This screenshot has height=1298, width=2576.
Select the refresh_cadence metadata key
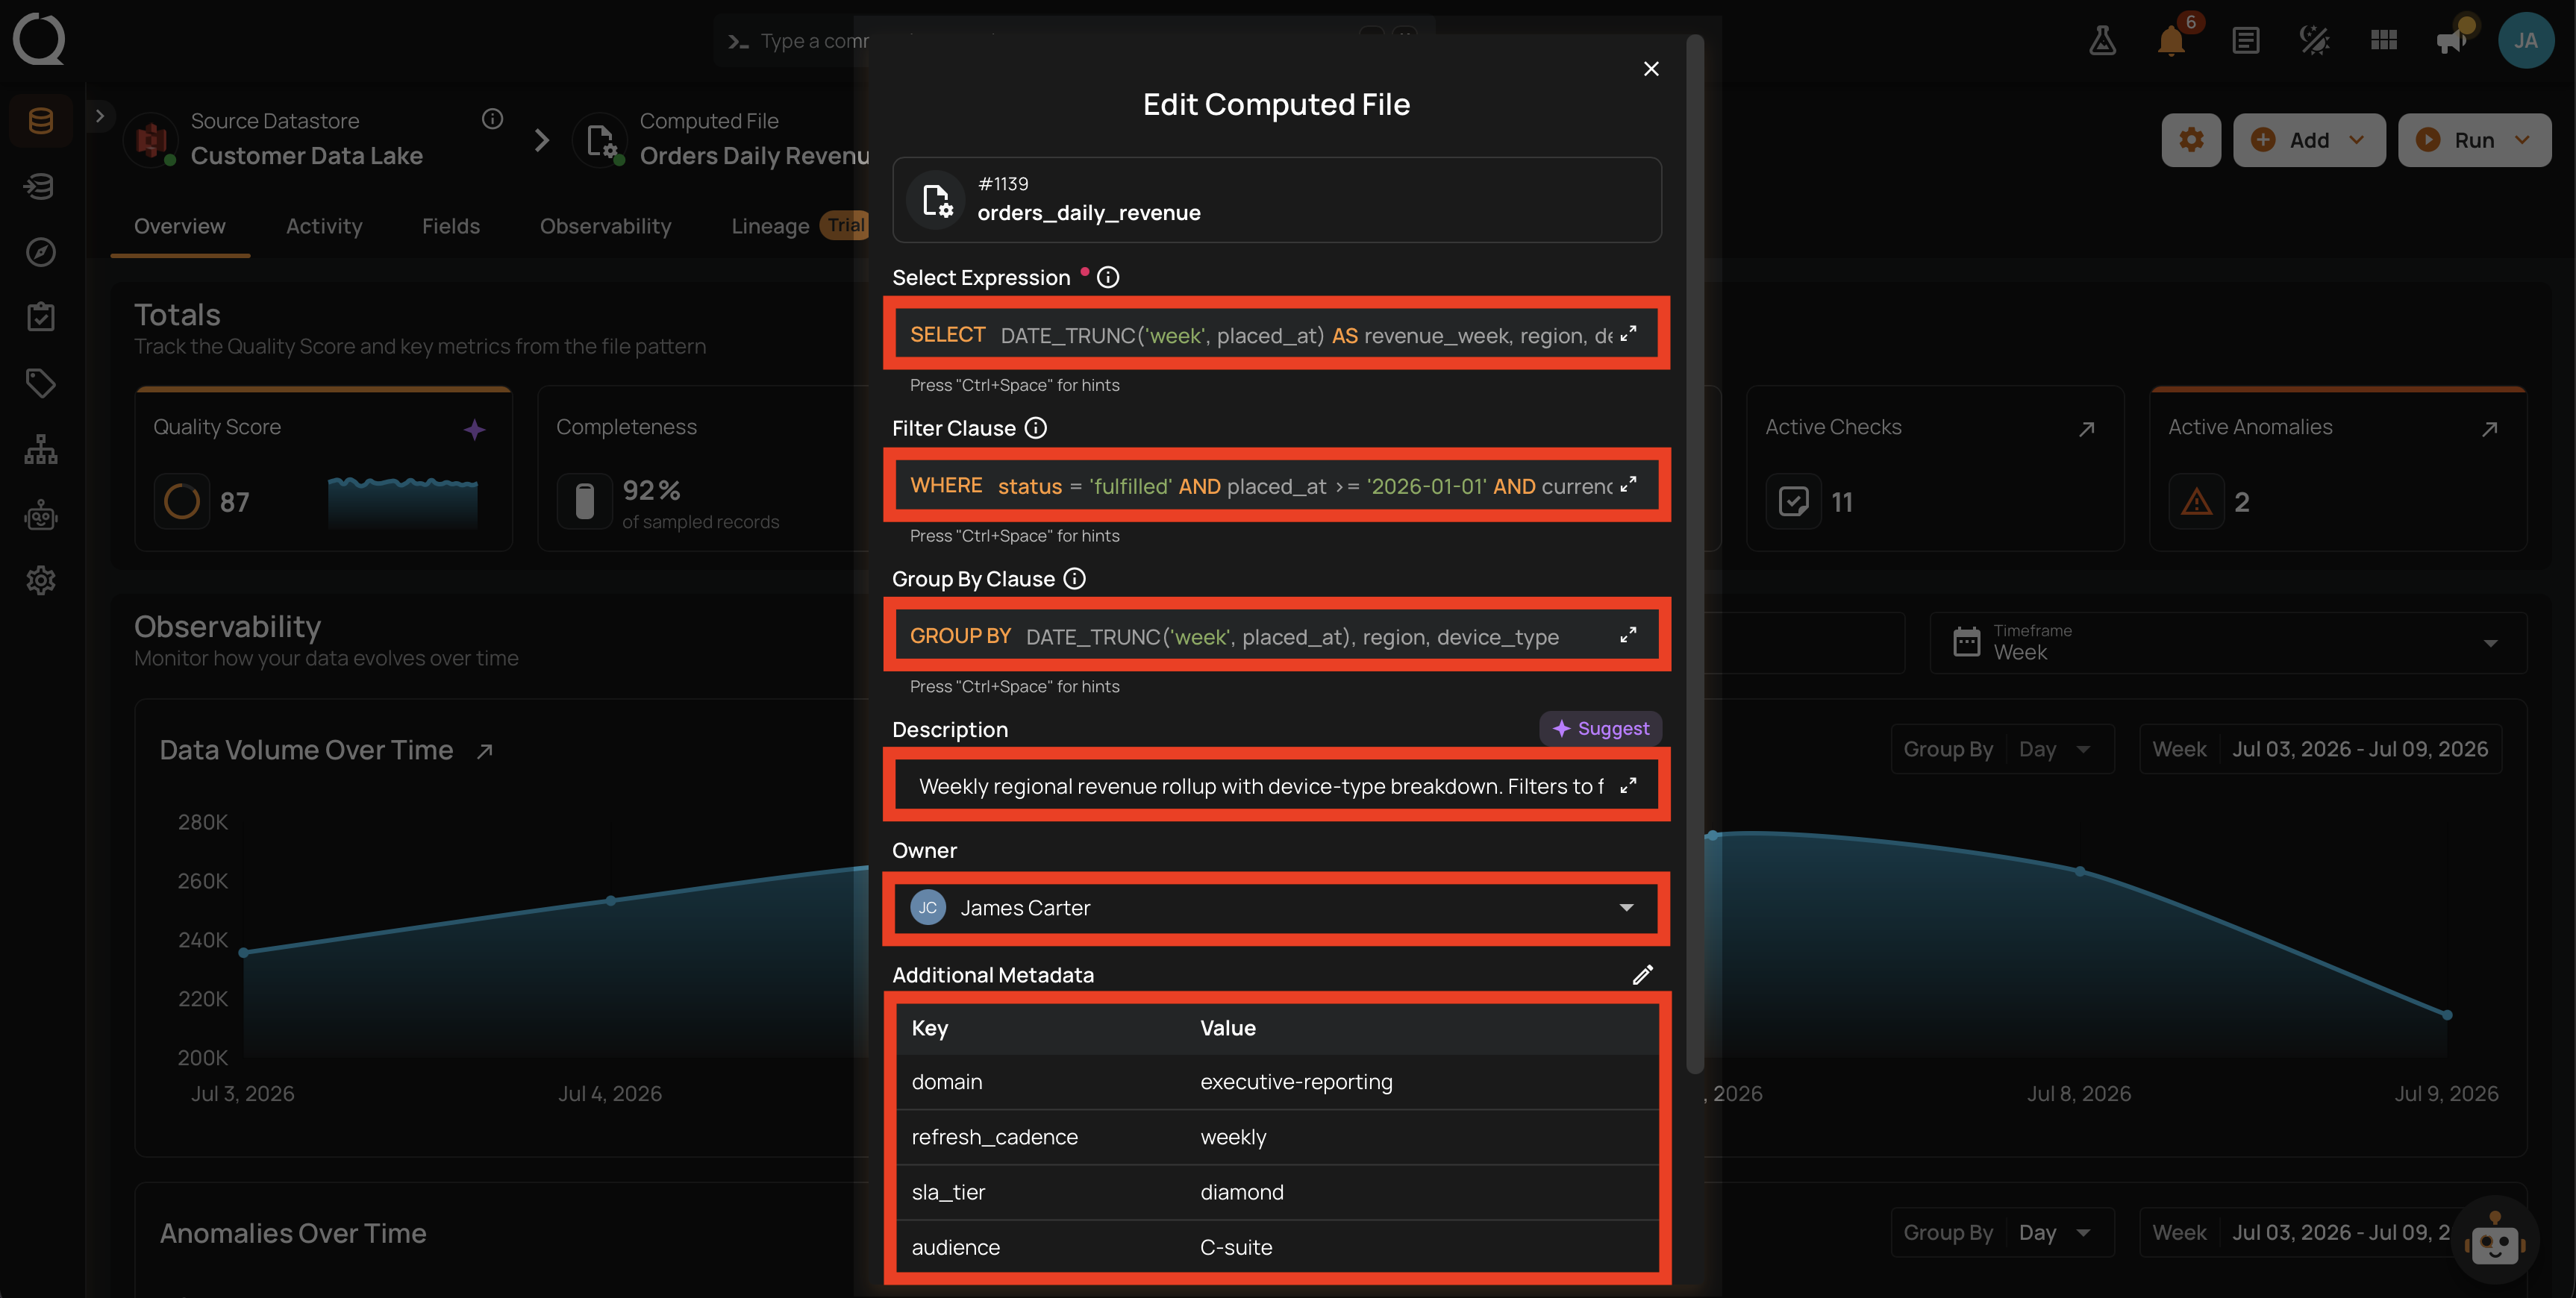994,1137
